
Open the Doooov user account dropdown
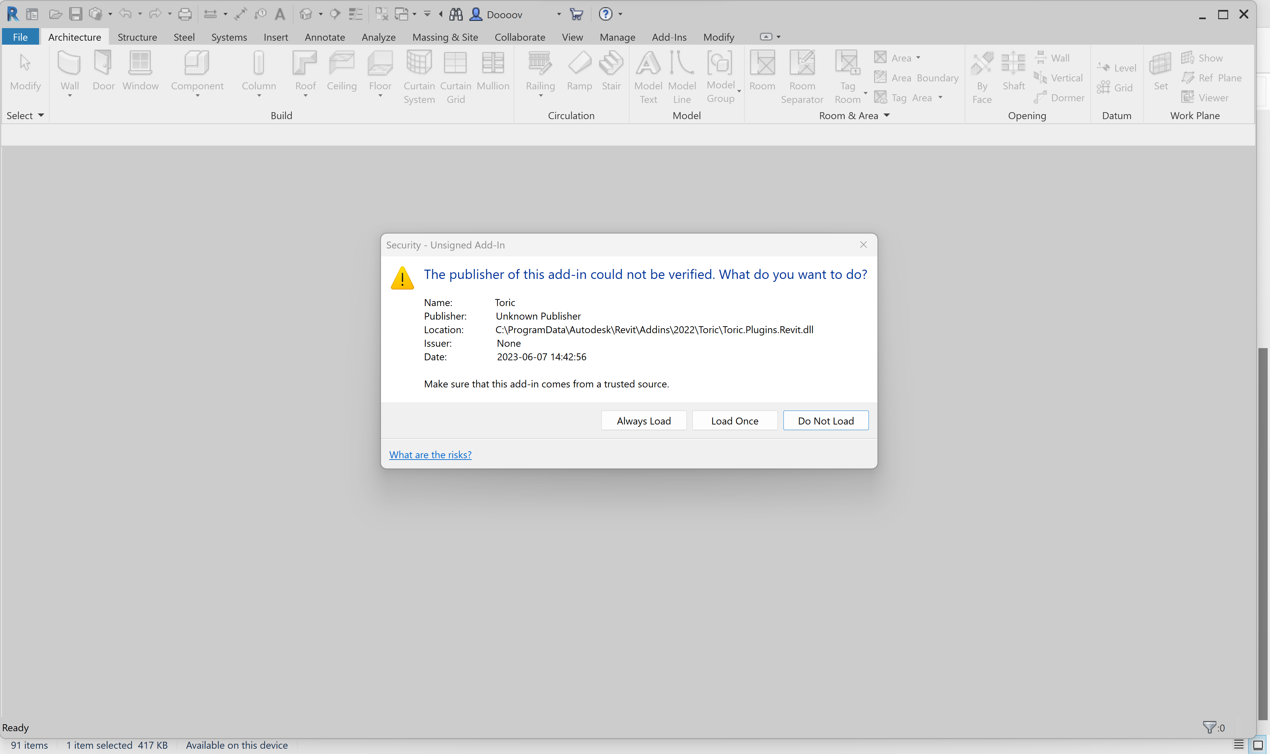tap(558, 15)
